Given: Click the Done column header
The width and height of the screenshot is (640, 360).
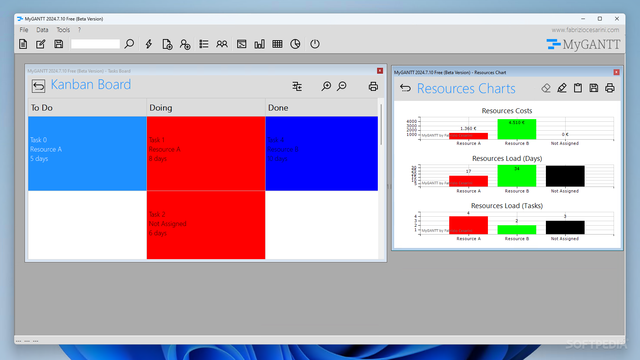Looking at the screenshot, I should coord(322,108).
